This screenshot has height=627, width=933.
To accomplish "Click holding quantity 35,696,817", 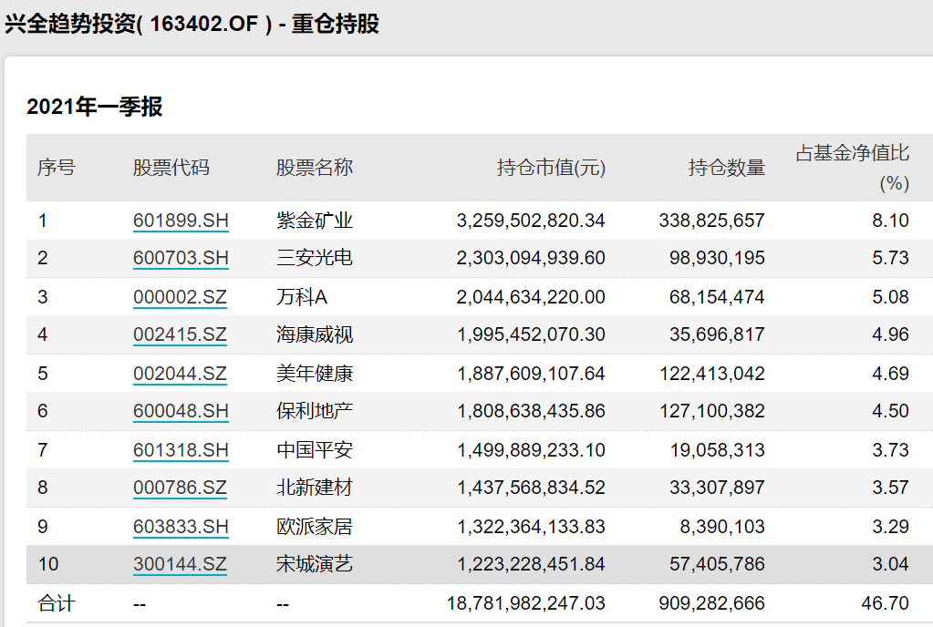I will tap(717, 334).
